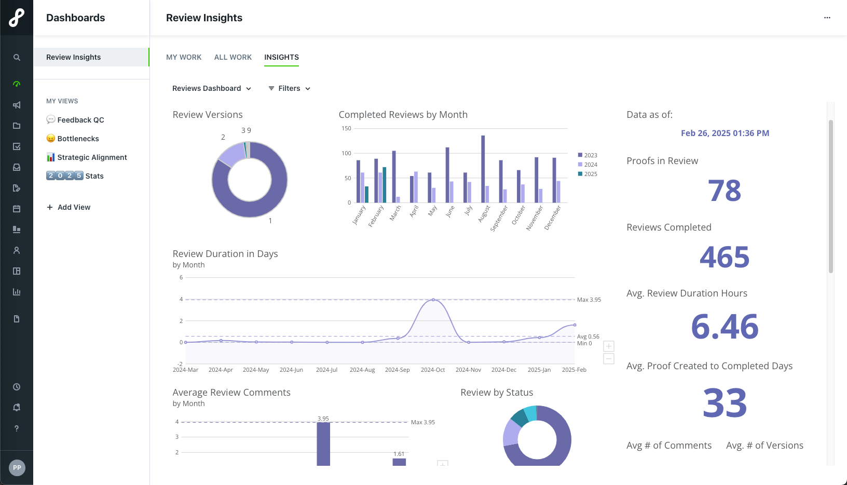The height and width of the screenshot is (485, 847).
Task: Open the Feedback QC view
Action: (x=75, y=120)
